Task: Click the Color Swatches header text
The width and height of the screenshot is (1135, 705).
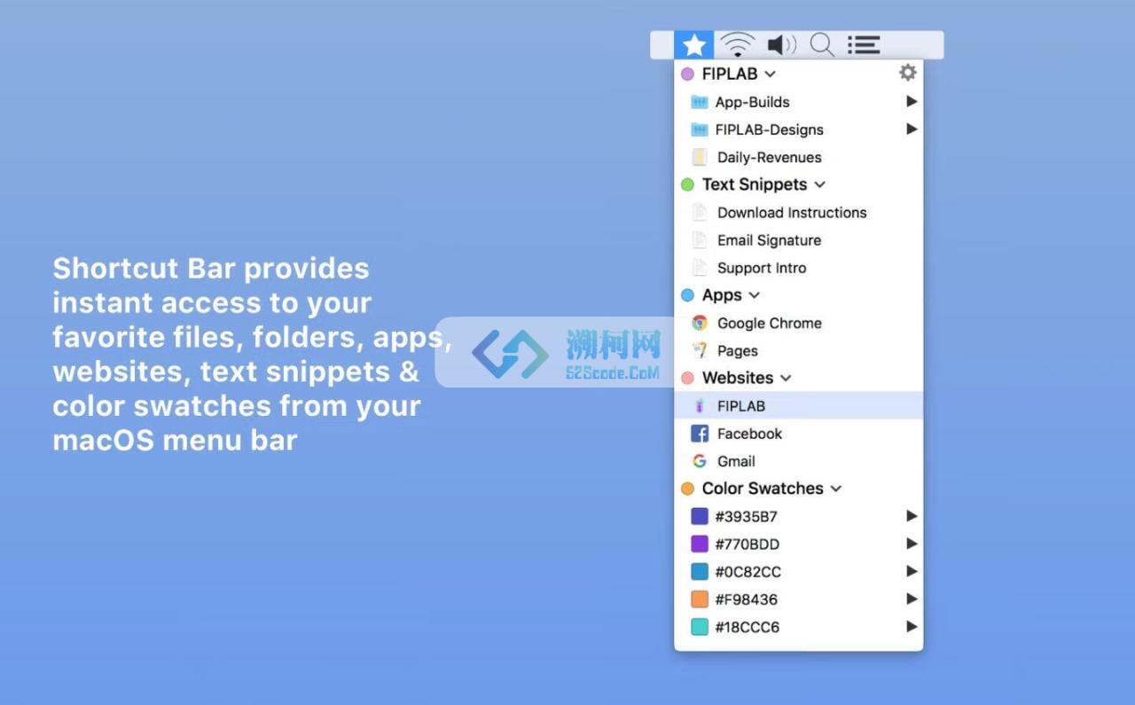Action: [763, 489]
